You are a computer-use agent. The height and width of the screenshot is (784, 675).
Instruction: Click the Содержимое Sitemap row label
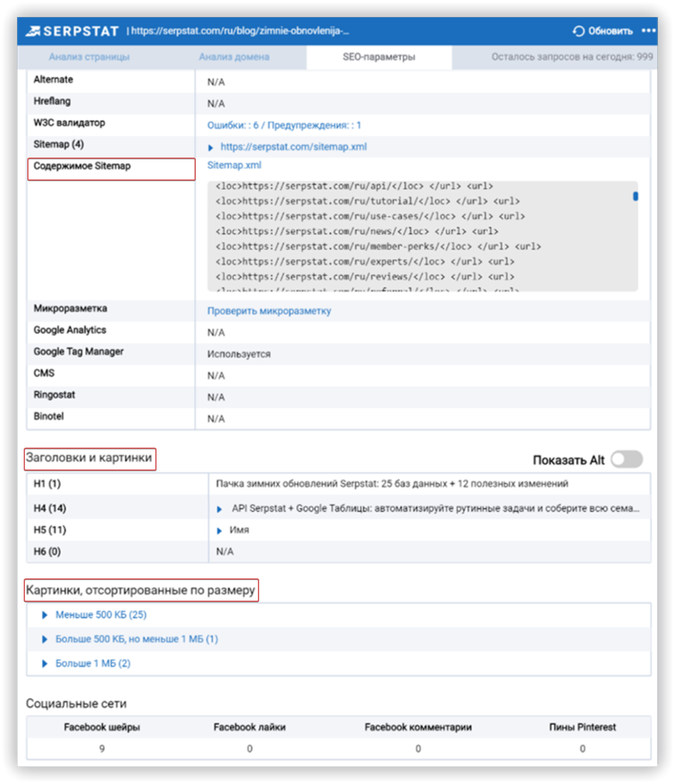pos(82,166)
